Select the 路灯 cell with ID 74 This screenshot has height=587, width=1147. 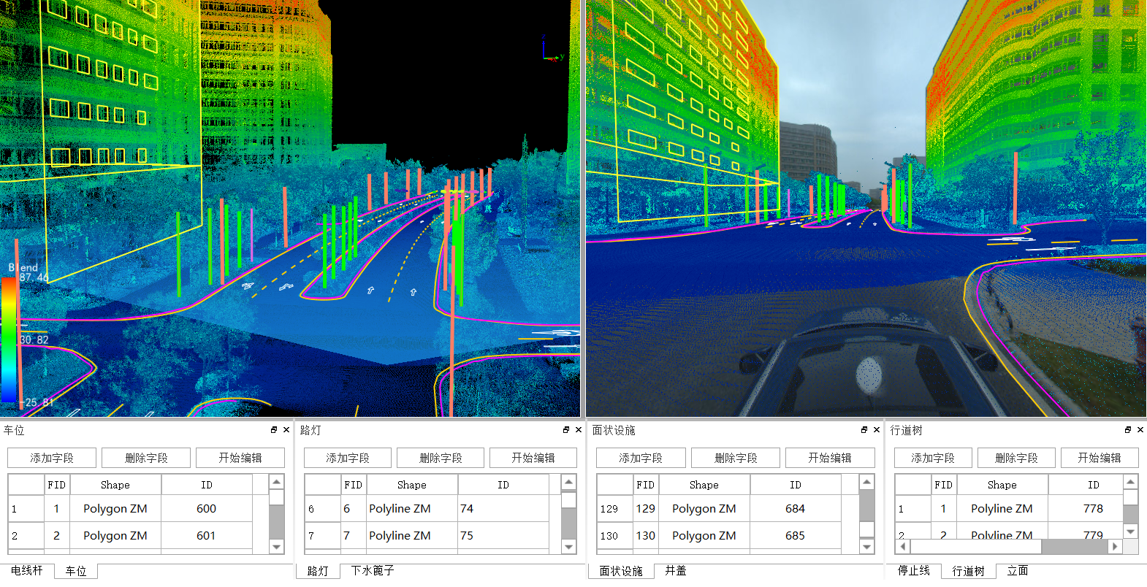(503, 509)
